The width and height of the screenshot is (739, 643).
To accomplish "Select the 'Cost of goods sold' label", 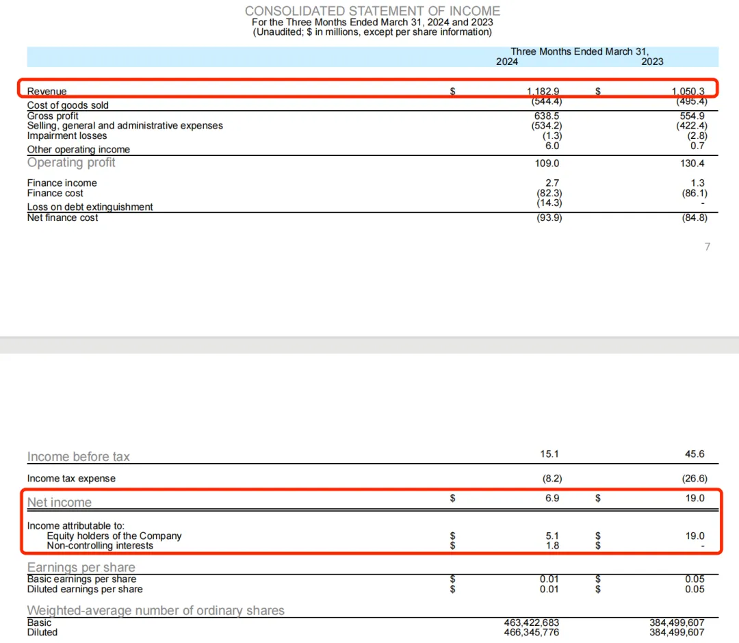I will click(68, 105).
